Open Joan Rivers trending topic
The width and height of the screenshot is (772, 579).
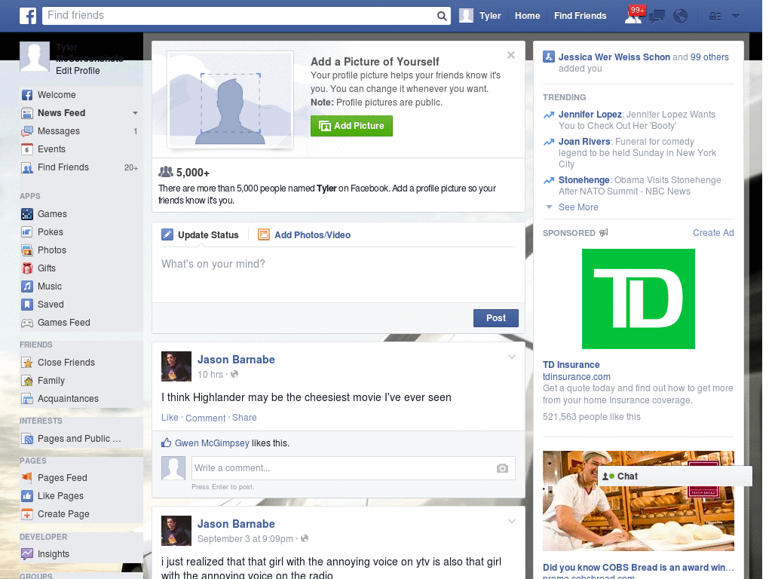tap(584, 142)
